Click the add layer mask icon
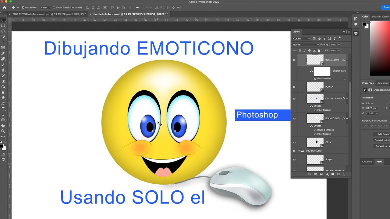Screen dimensions: 390x219 click(x=321, y=174)
